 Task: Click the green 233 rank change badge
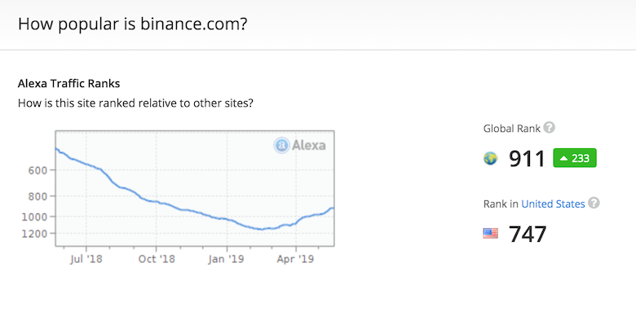(x=575, y=158)
